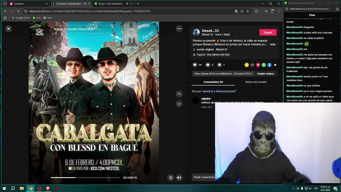Open site info icon in address bar
341x192 pixels.
(x=26, y=11)
